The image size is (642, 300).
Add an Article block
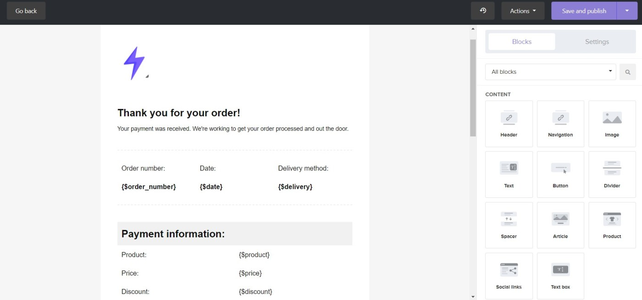point(560,225)
